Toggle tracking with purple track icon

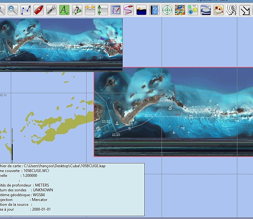[x=129, y=10]
